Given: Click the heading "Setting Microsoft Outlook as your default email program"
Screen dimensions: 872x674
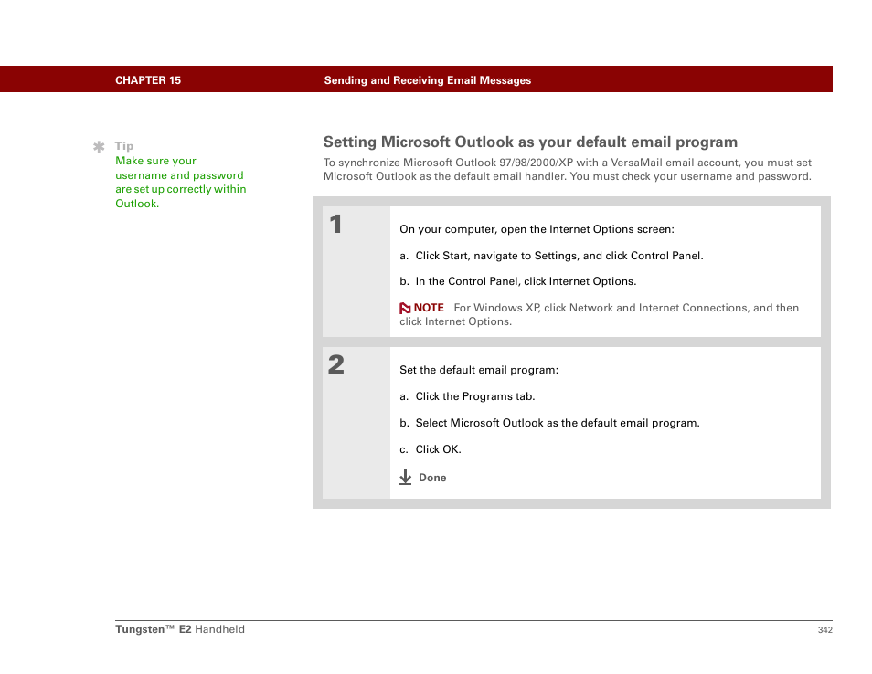Looking at the screenshot, I should (x=530, y=142).
